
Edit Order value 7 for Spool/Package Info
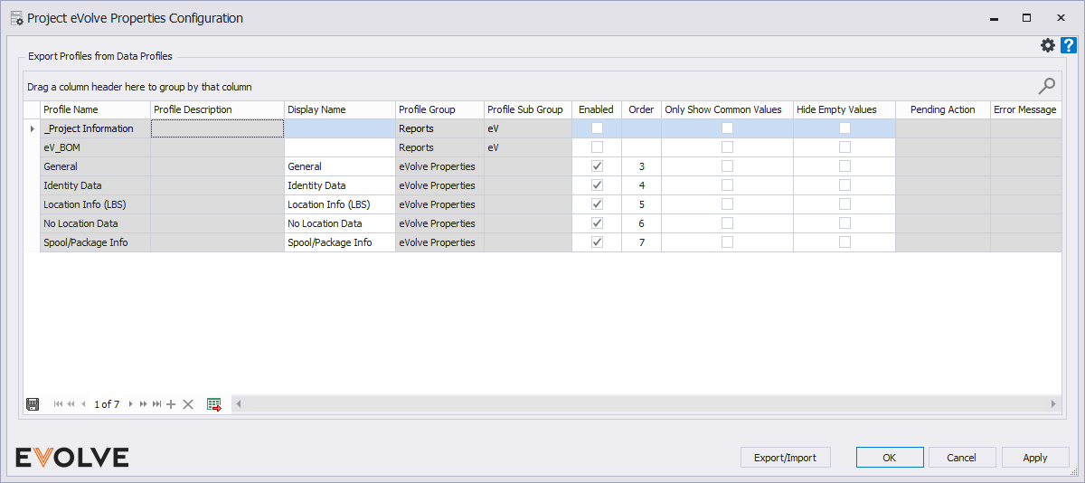641,242
